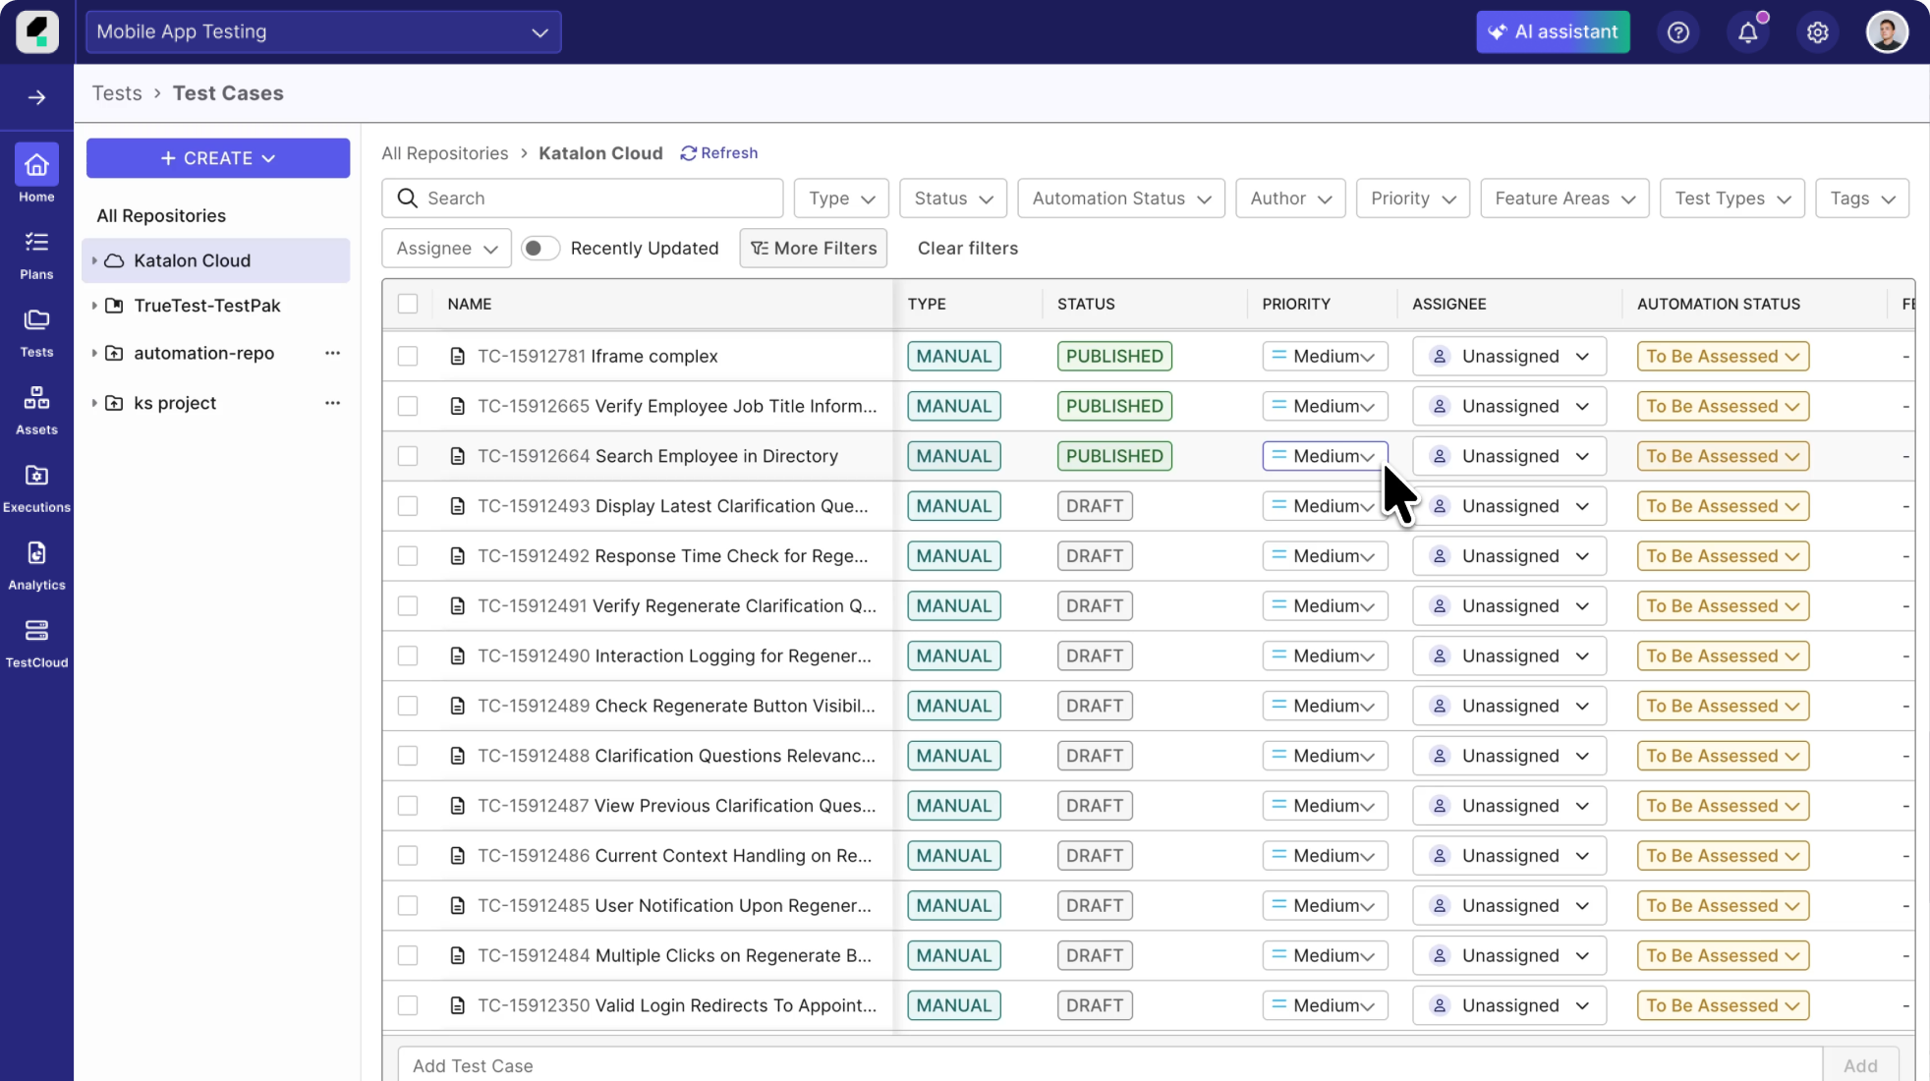Open the notifications bell
Screen dimensions: 1930x1081
pos(1748,31)
